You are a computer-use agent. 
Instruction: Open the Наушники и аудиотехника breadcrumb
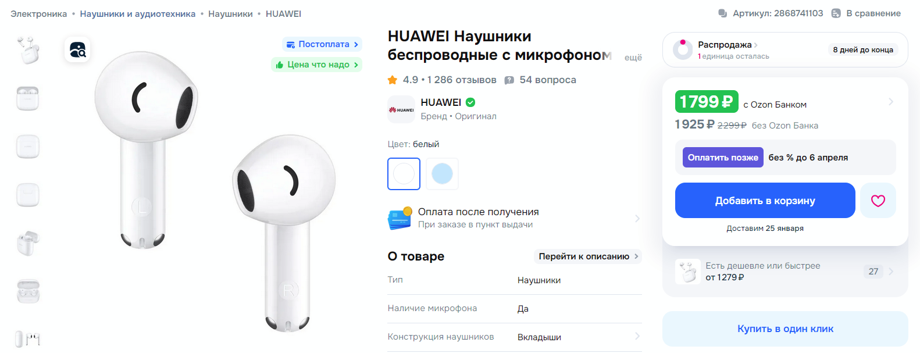(x=138, y=14)
